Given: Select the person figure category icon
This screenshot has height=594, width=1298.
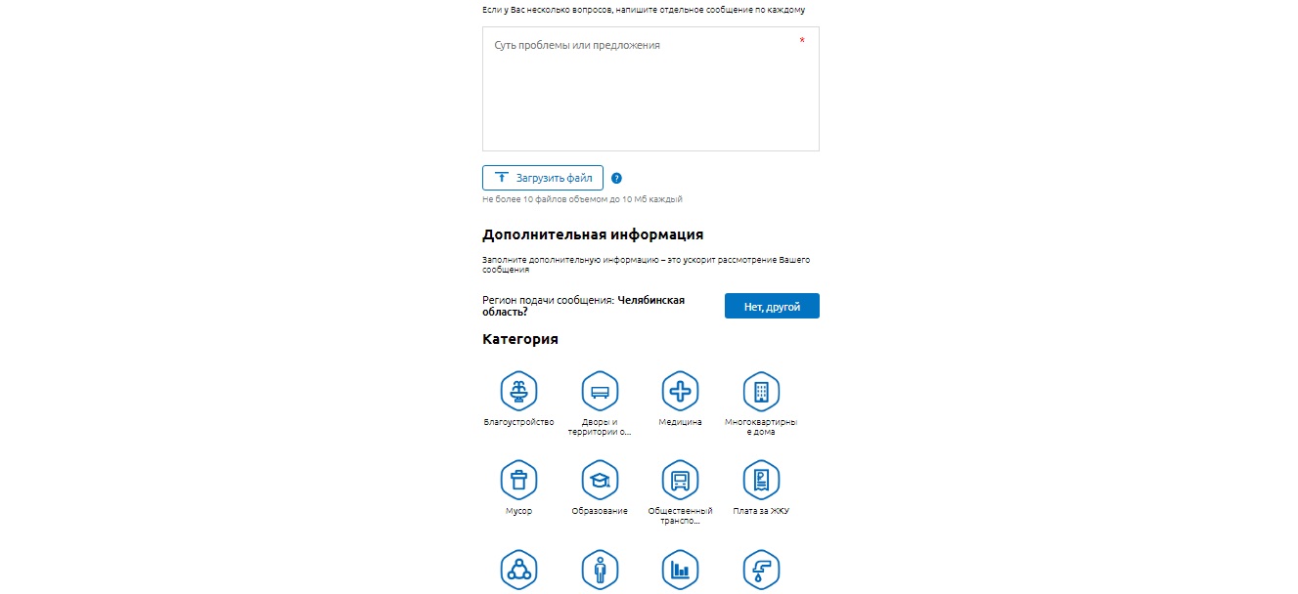Looking at the screenshot, I should click(x=600, y=570).
